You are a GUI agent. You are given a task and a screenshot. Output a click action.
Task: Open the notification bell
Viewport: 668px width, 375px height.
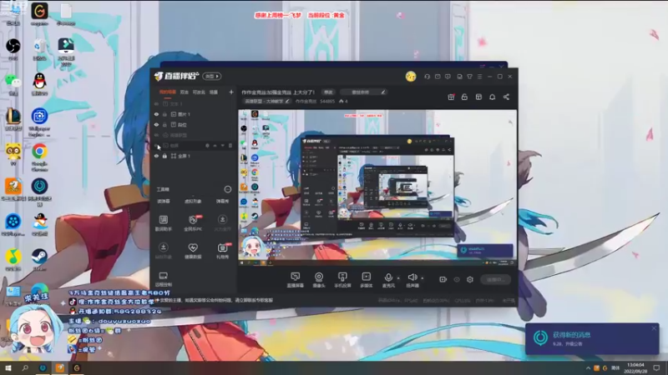pos(492,97)
